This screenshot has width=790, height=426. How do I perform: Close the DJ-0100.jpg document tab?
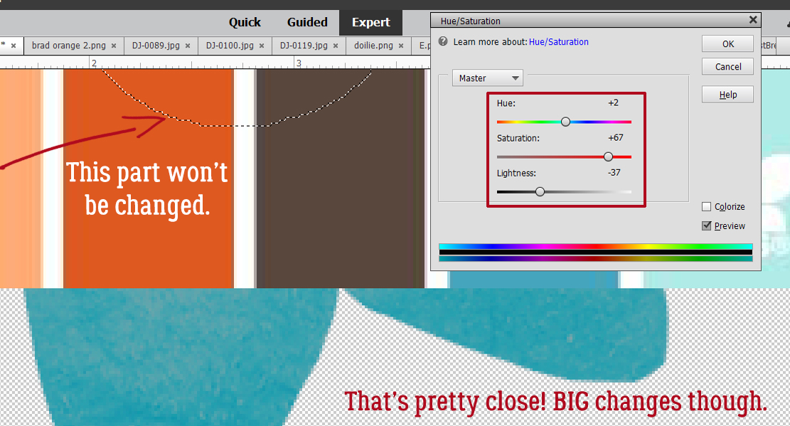click(x=262, y=46)
